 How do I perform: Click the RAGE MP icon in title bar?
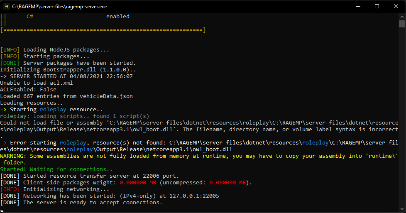7,7
